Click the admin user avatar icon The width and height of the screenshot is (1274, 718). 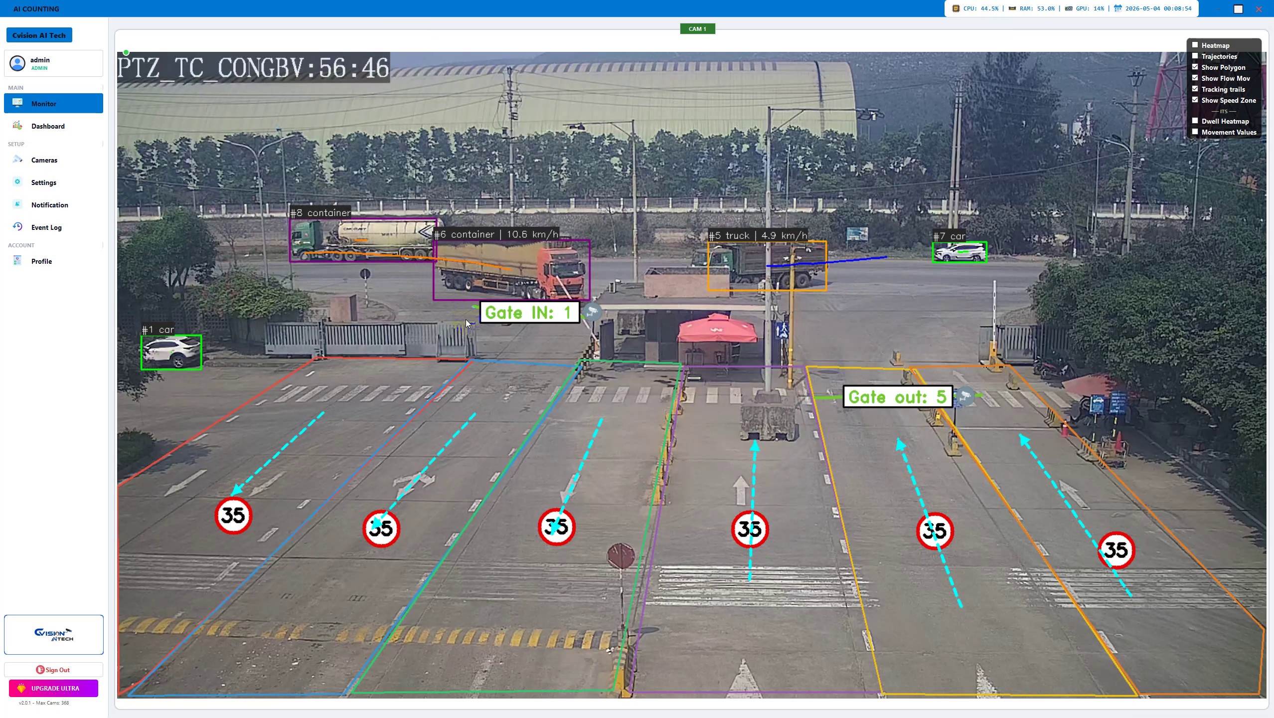tap(17, 63)
